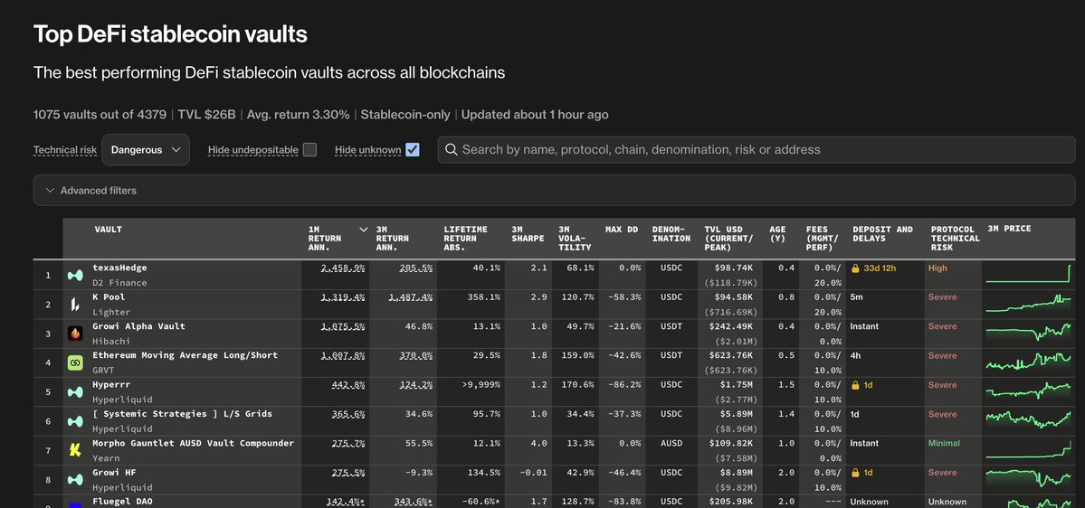
Task: Click the 1,075.5% 1M return for Growi Alpha Vault
Action: click(343, 326)
